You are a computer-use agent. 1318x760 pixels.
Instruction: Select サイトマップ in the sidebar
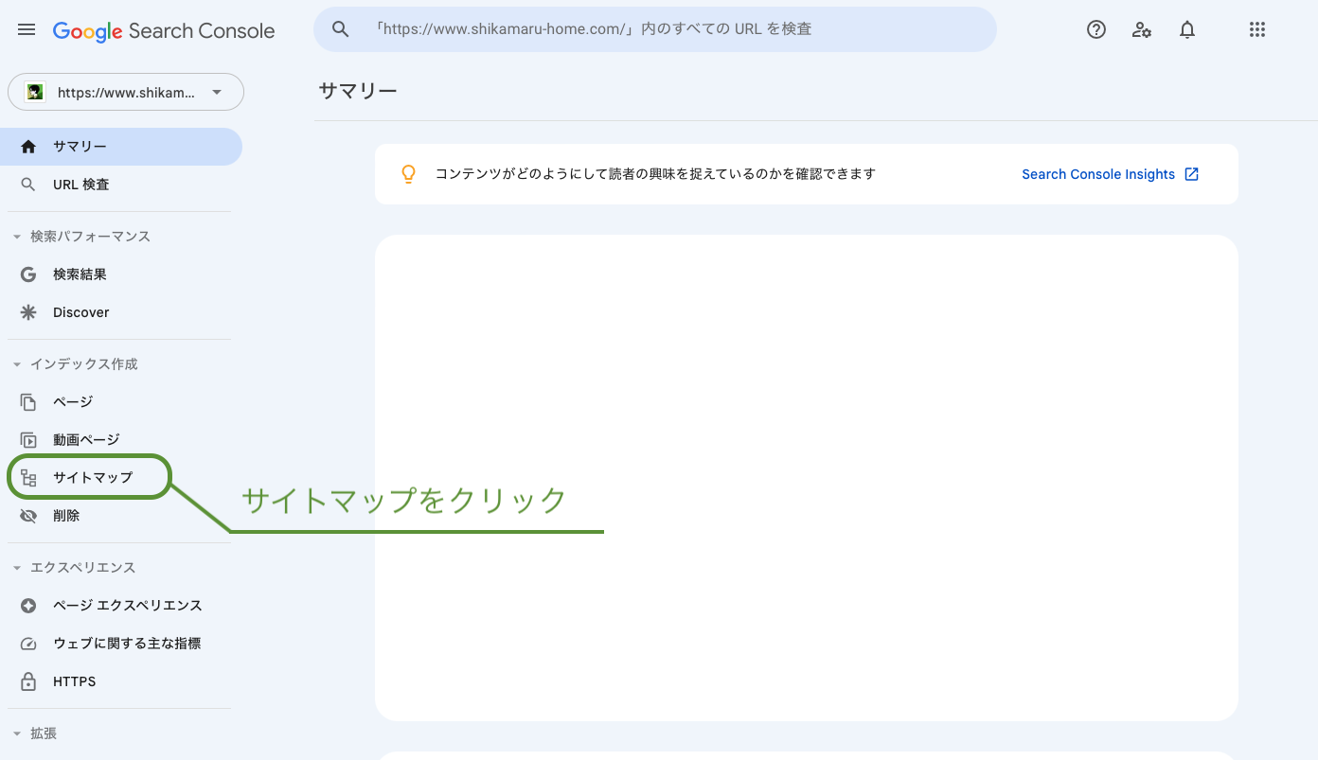coord(92,478)
